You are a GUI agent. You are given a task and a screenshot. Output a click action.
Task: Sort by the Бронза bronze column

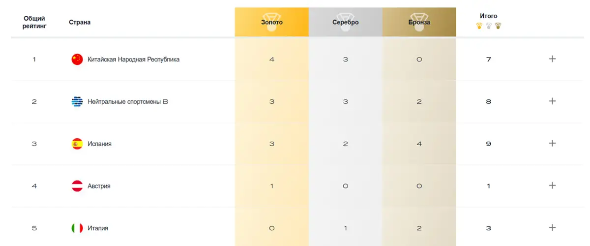(x=419, y=22)
